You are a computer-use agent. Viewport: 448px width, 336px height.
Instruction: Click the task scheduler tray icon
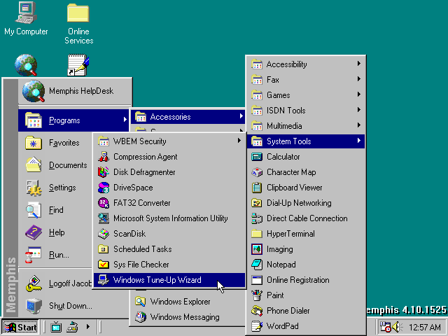[385, 327]
